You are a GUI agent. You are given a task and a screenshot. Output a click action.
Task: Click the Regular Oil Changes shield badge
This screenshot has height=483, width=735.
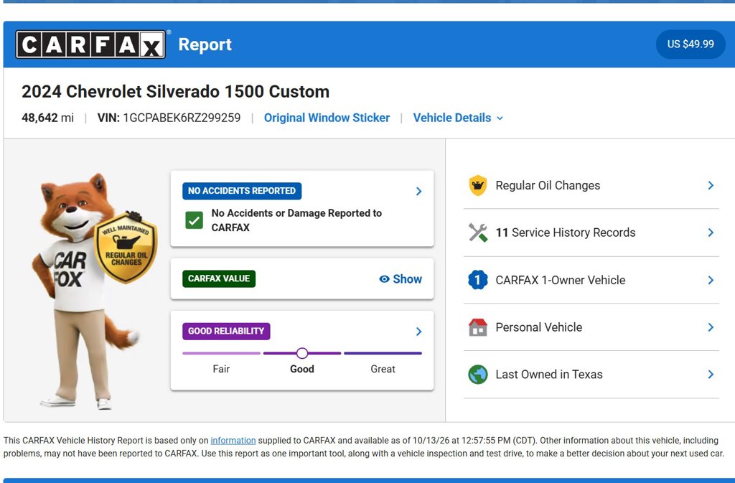[x=126, y=248]
